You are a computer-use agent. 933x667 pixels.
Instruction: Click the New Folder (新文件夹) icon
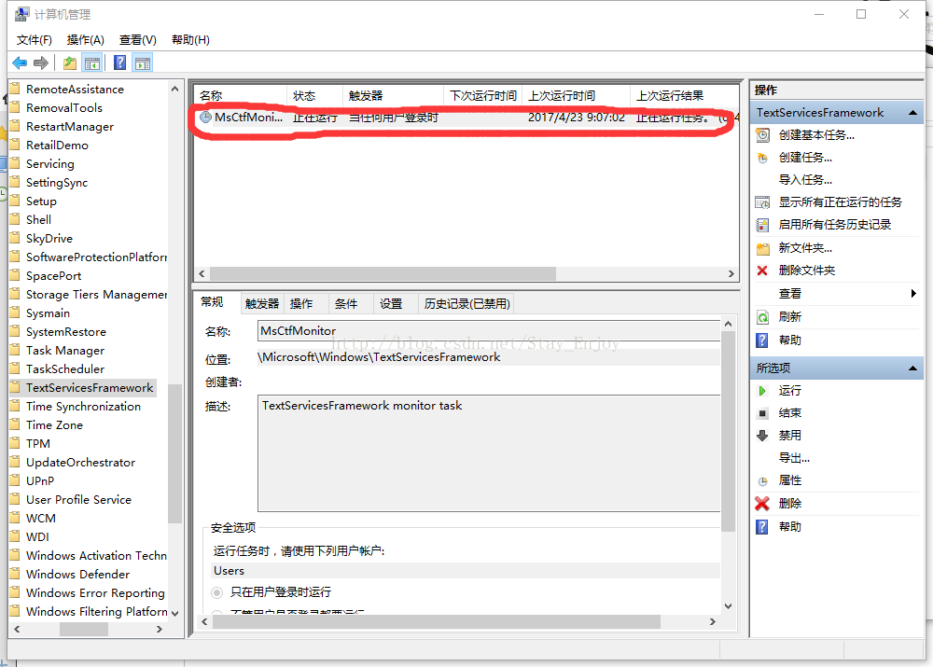762,248
